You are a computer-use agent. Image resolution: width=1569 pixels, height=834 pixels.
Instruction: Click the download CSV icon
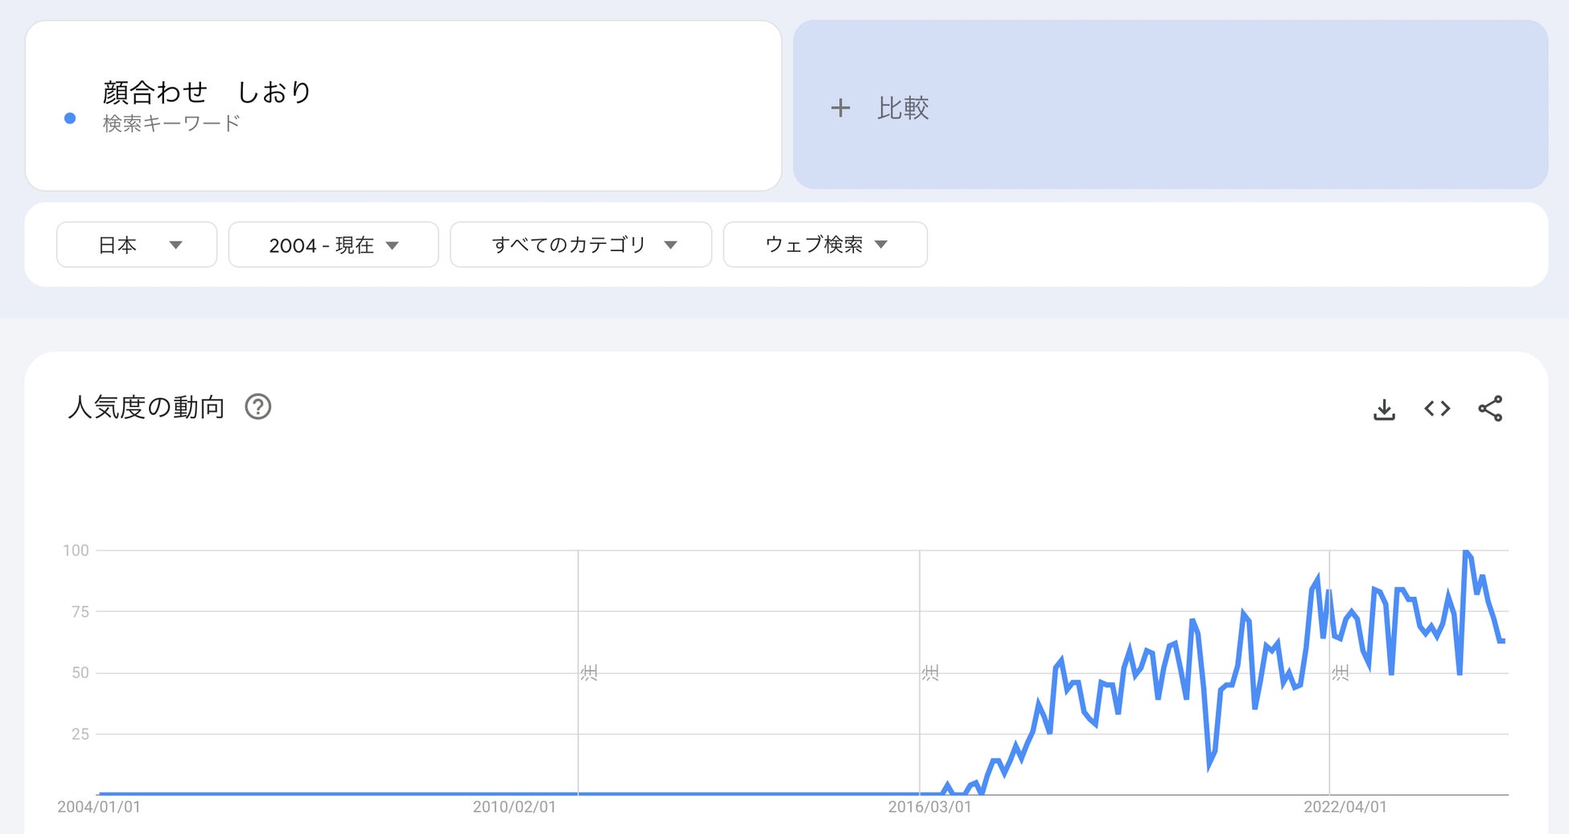1384,409
